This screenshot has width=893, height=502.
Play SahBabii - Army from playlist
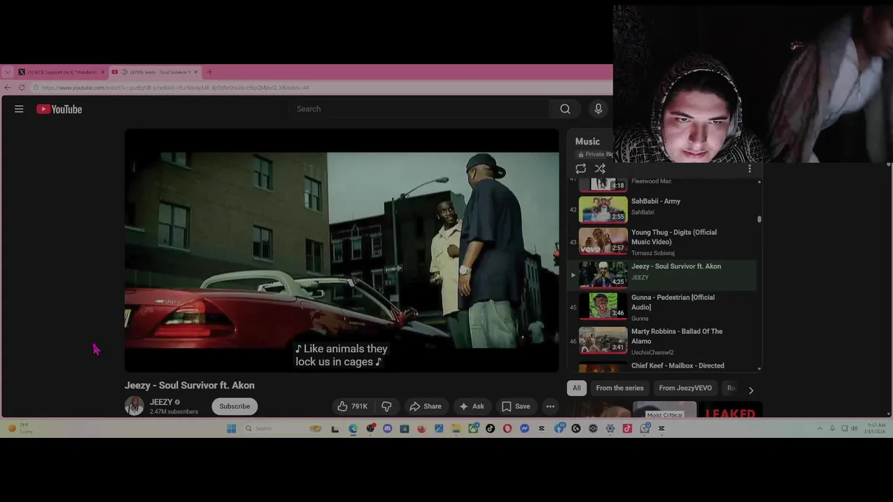(663, 208)
